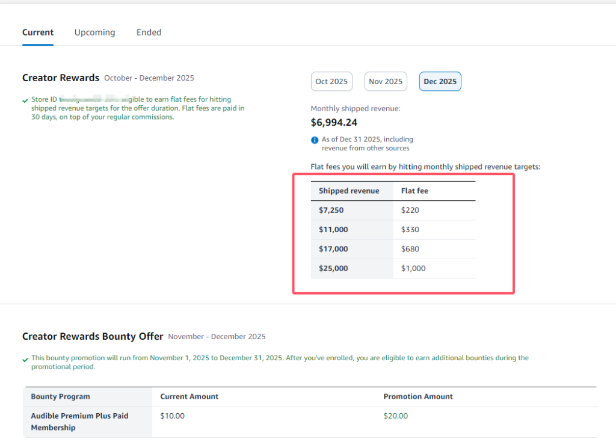Click the $11,000 shipped revenue target

(333, 230)
